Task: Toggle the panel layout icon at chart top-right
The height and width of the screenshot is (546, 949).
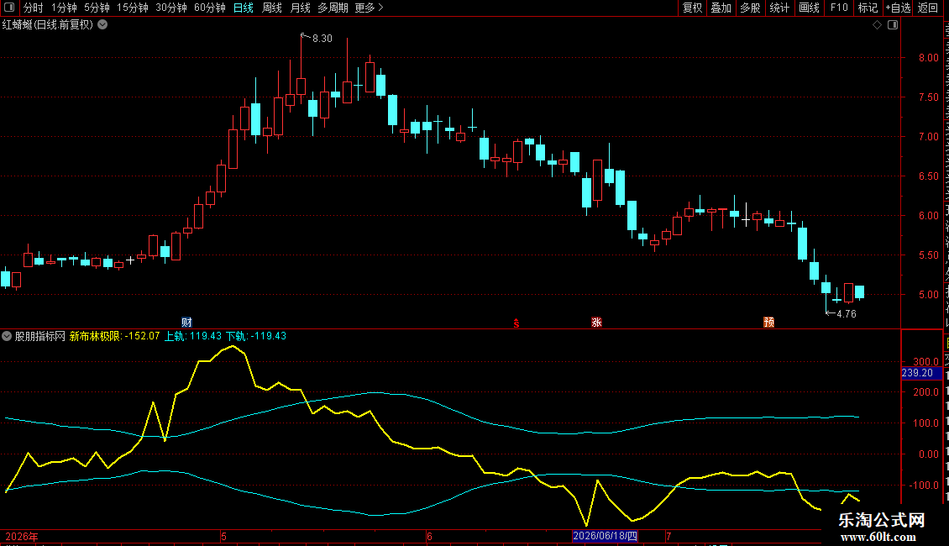Action: tap(893, 25)
